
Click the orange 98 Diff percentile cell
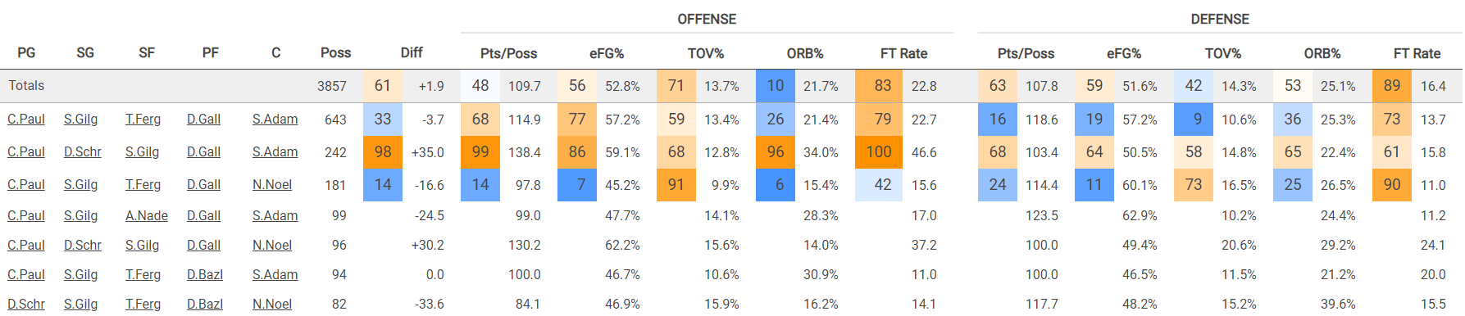[383, 152]
